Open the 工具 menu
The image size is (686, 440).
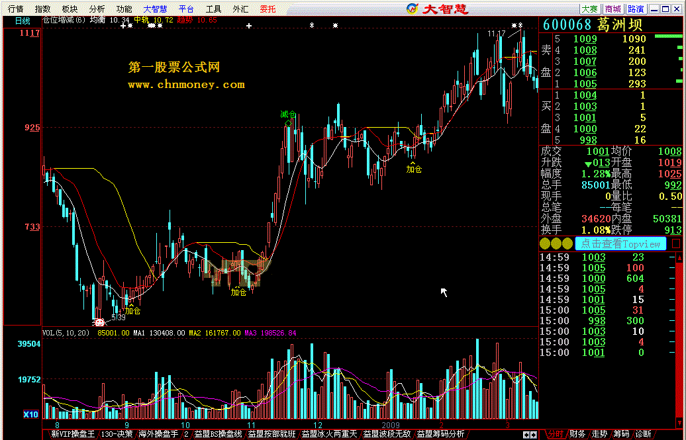pyautogui.click(x=213, y=9)
